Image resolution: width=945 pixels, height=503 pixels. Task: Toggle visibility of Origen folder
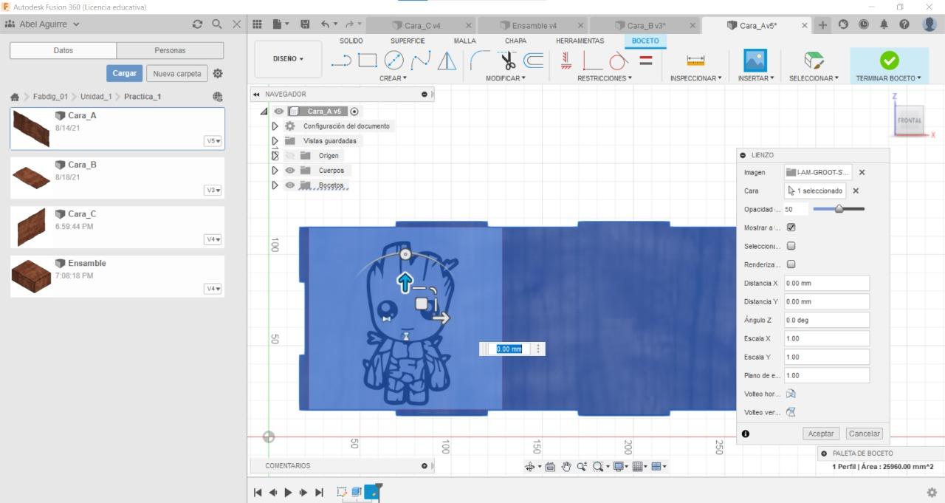click(289, 156)
